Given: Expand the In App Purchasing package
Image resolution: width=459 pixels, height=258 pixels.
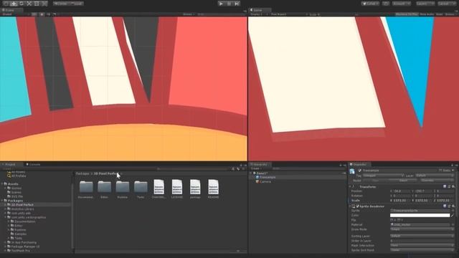Looking at the screenshot, I should click(5, 242).
